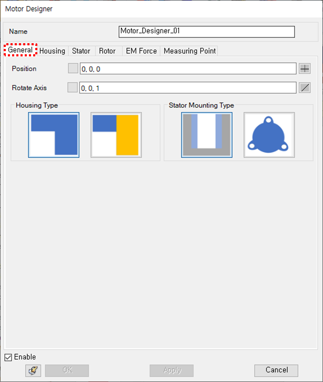The height and width of the screenshot is (382, 323).
Task: Choose the sleeve stator mounting type
Action: pos(207,135)
